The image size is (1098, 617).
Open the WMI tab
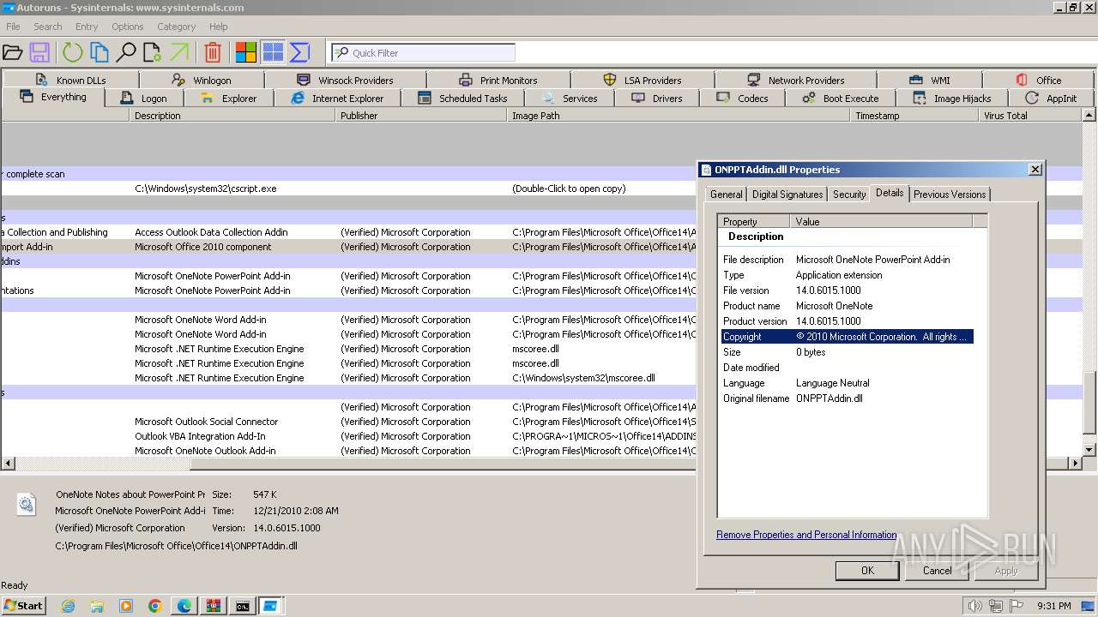[930, 80]
